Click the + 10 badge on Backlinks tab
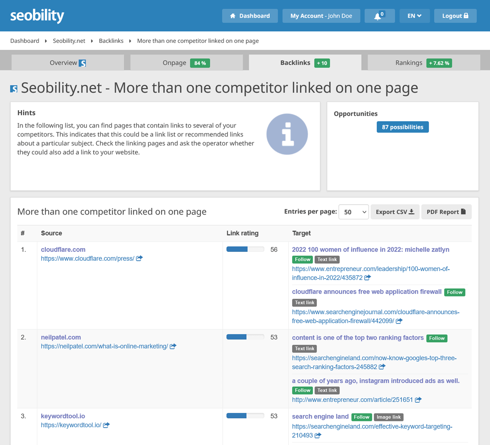 tap(322, 63)
